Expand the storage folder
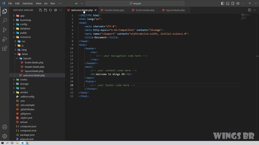Screen dimensions: 259x145 [x=24, y=84]
